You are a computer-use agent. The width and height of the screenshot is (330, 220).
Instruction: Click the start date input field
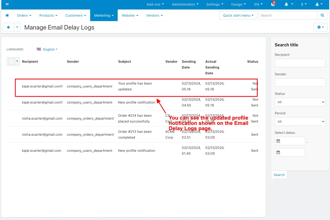click(290, 141)
